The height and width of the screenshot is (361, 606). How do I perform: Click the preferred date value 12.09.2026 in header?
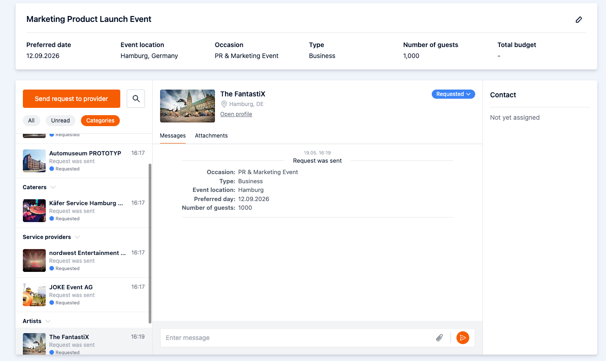click(43, 56)
